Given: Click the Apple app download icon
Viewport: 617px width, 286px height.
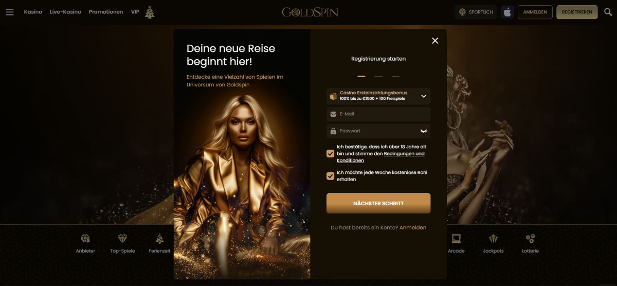Looking at the screenshot, I should click(x=507, y=12).
